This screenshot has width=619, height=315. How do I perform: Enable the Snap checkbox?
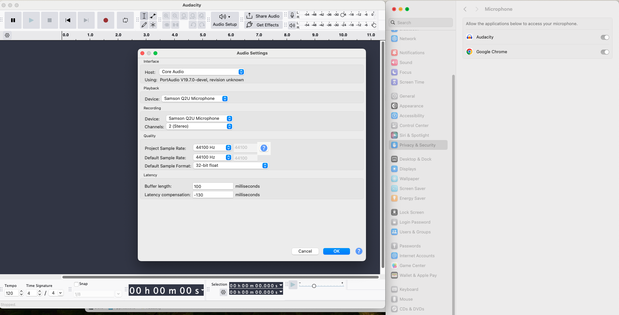(76, 284)
